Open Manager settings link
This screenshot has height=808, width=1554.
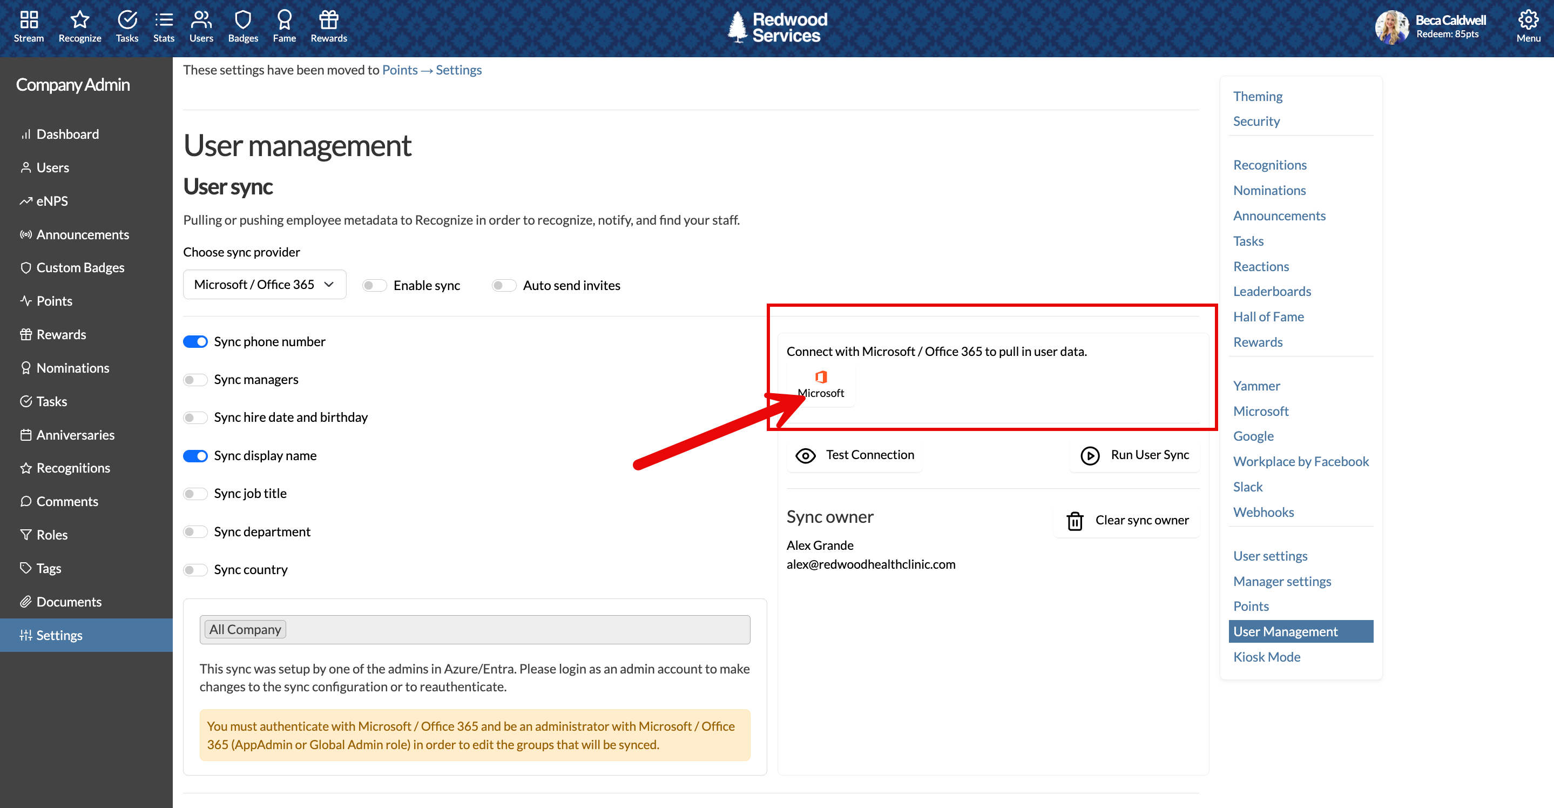1282,582
